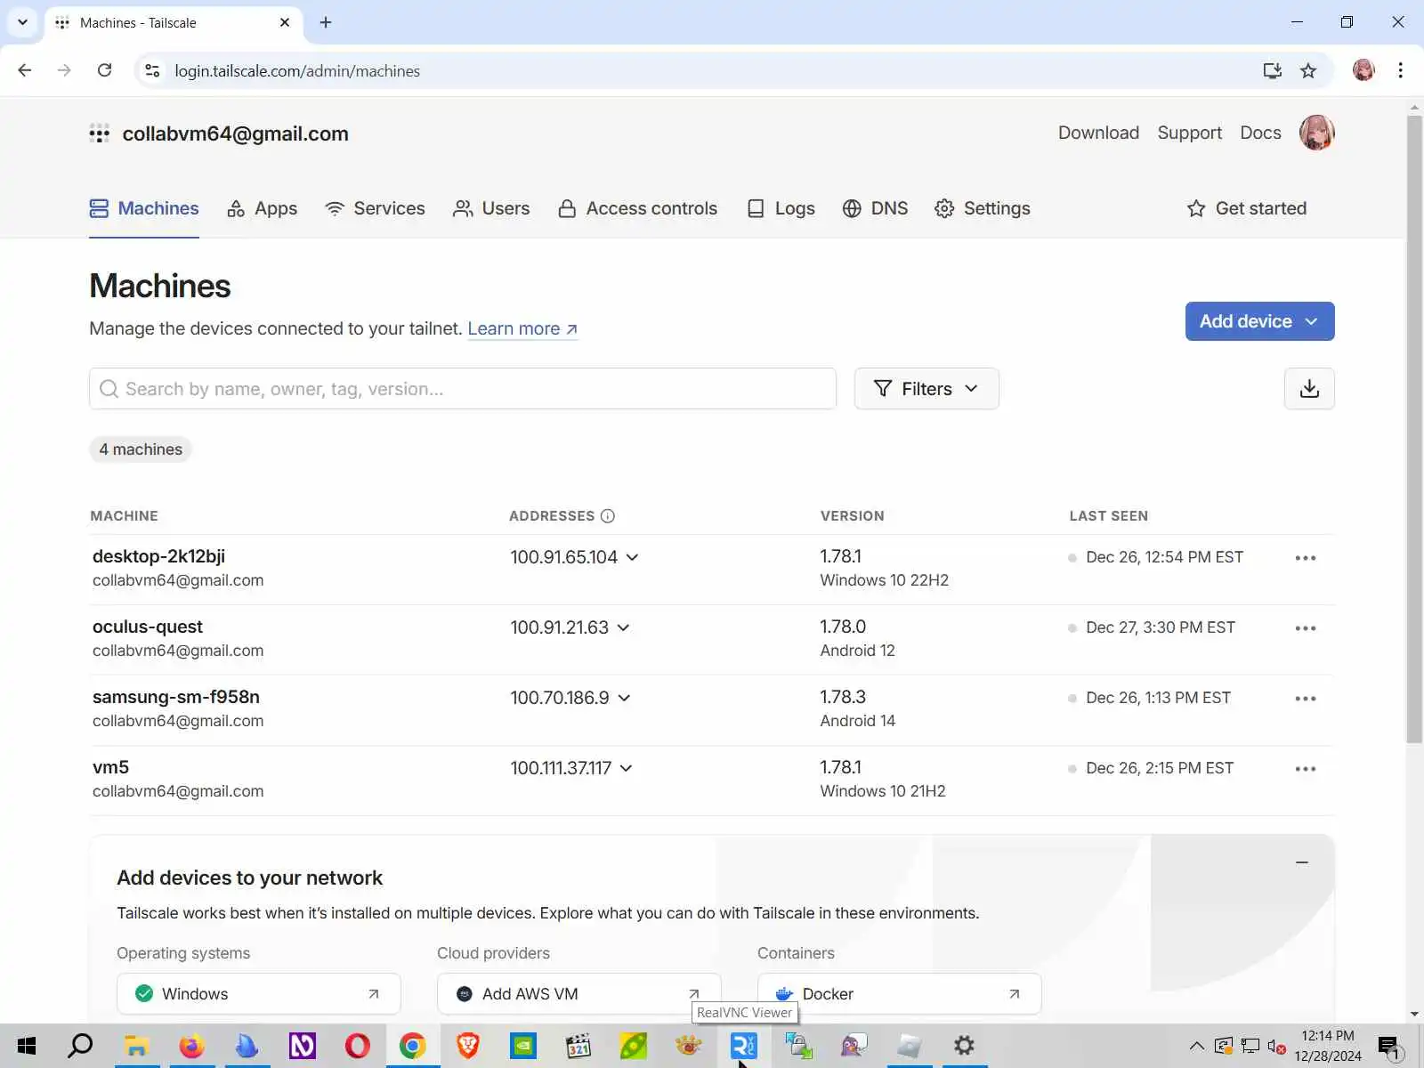Image resolution: width=1424 pixels, height=1068 pixels.
Task: Open the three-dot menu for samsung-sm-f958n
Action: 1306,699
